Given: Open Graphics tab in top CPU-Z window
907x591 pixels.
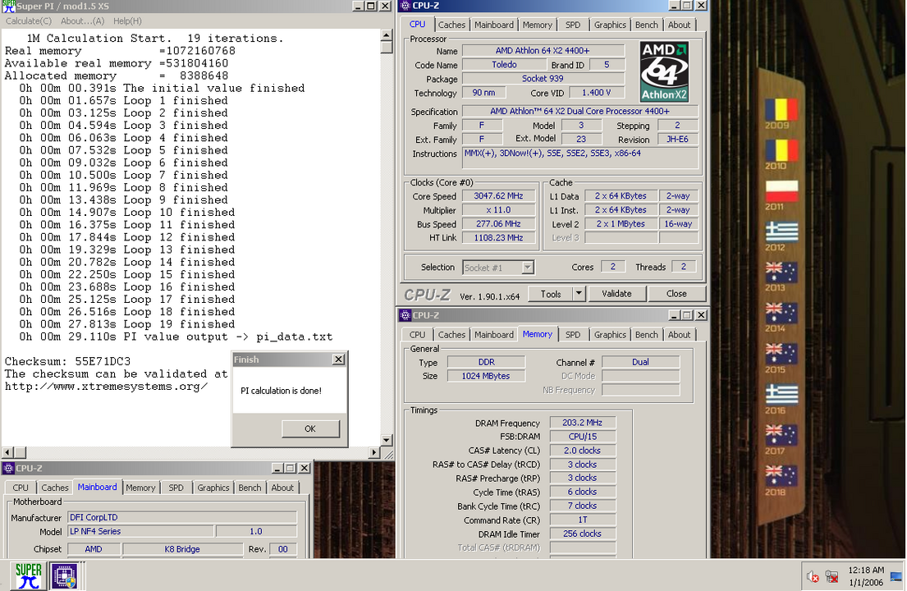Looking at the screenshot, I should click(610, 25).
